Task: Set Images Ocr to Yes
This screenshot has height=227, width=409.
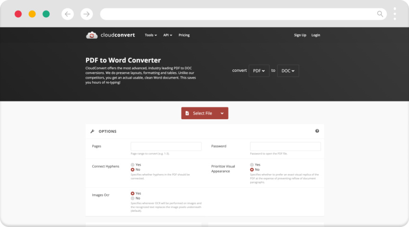Action: 133,193
